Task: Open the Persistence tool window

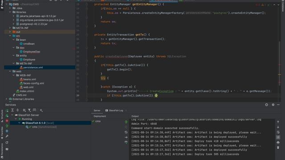Action: (2, 152)
